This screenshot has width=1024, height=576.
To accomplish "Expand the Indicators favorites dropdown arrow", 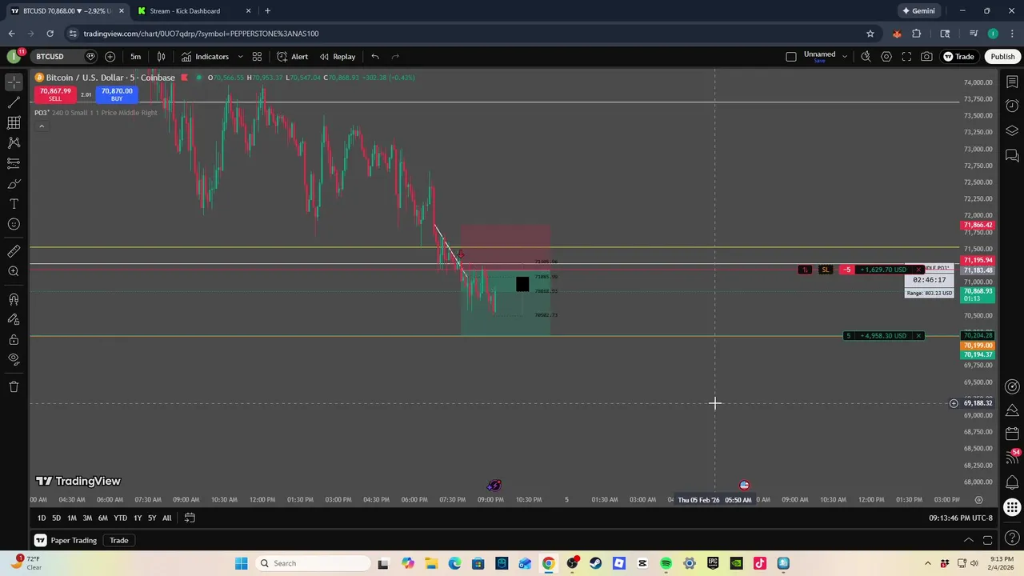I will (240, 57).
